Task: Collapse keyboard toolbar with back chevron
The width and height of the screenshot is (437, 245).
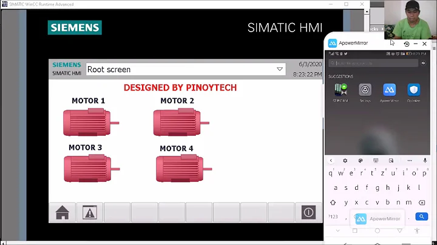Action: coord(331,161)
